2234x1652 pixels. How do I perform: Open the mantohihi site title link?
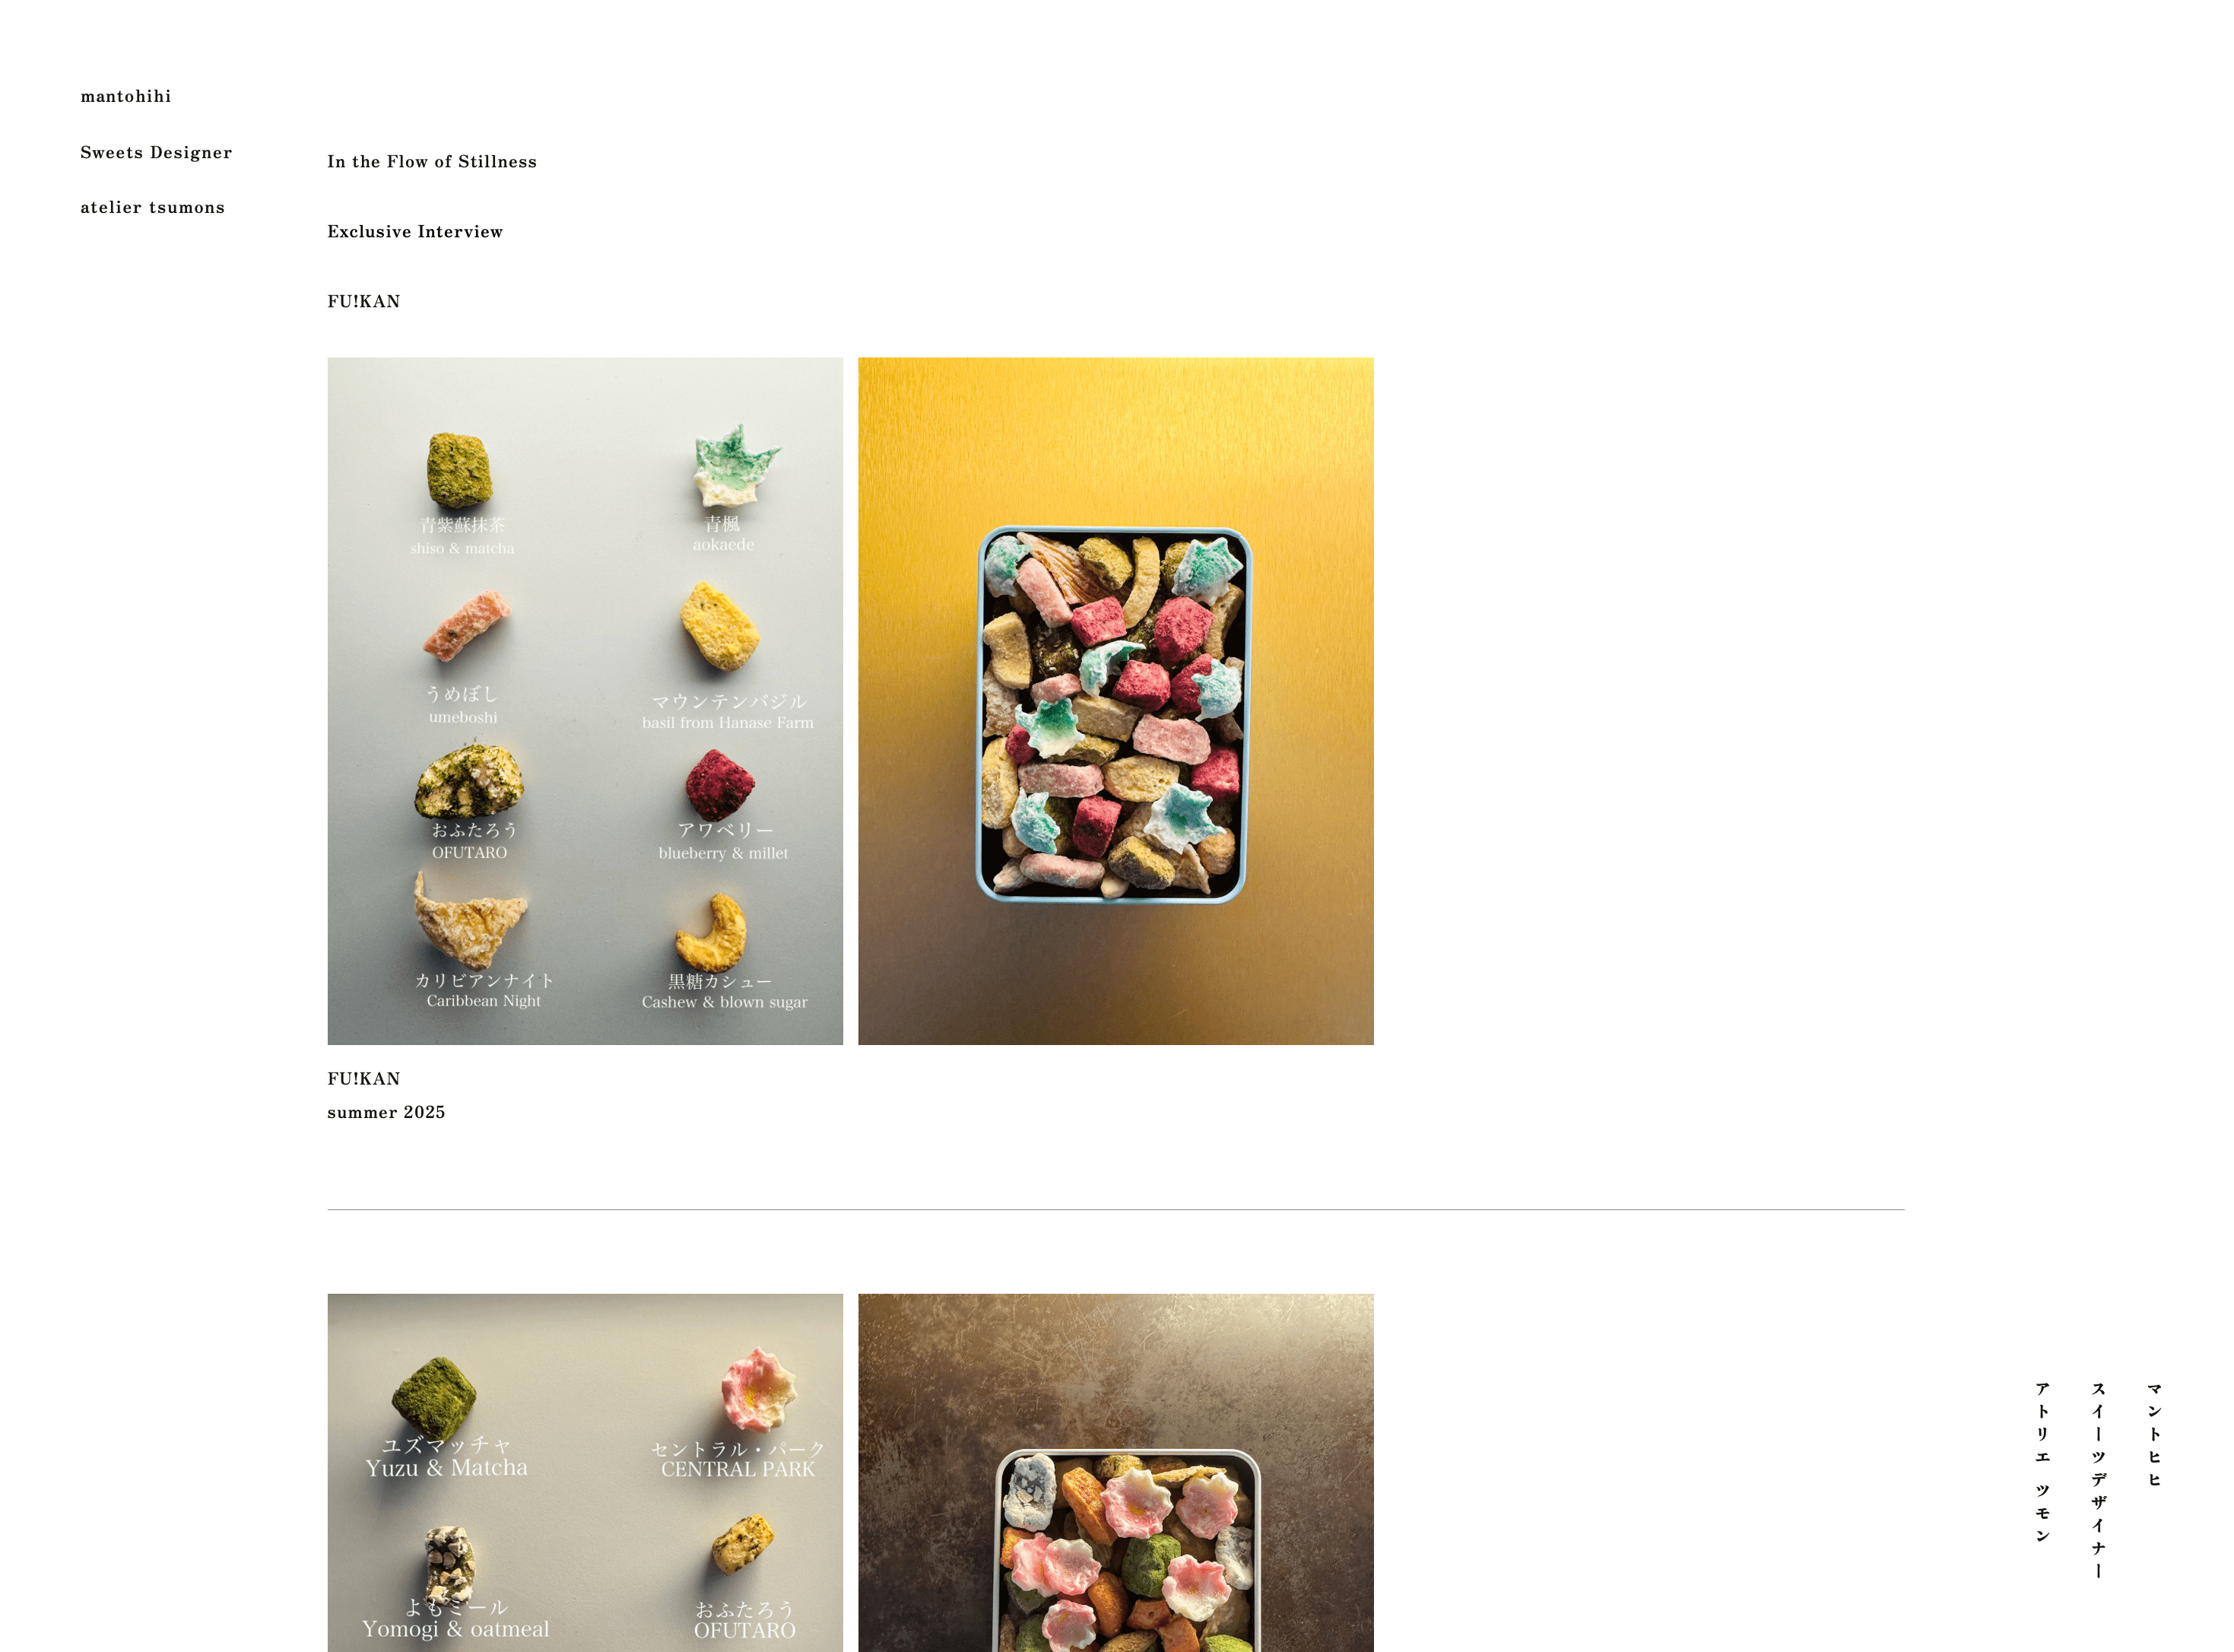tap(126, 97)
